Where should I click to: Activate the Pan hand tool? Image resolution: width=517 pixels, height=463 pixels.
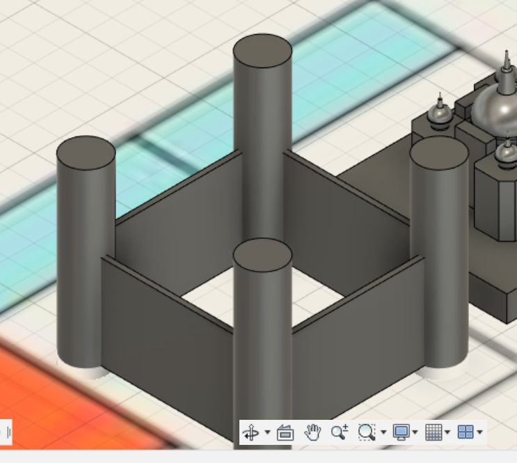pos(312,432)
